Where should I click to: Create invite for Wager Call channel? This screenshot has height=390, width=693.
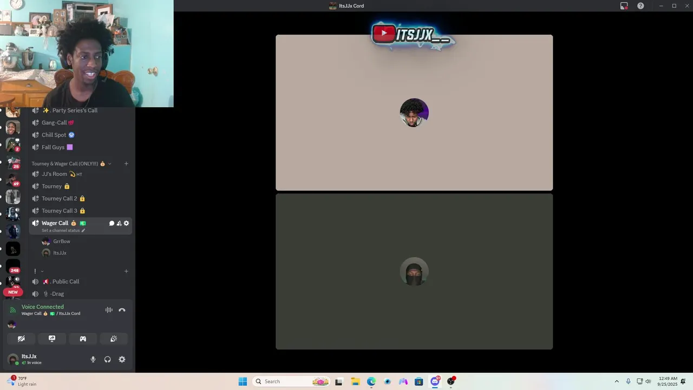point(119,223)
